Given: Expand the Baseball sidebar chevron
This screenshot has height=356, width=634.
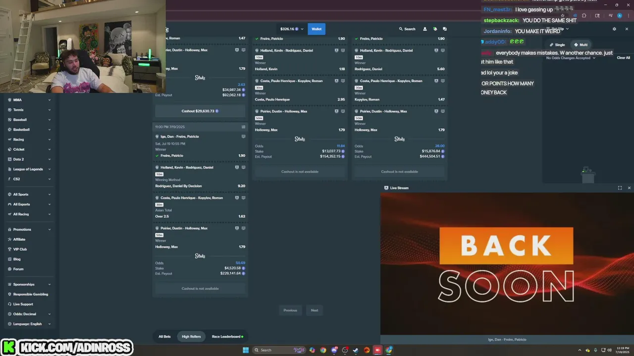Looking at the screenshot, I should [50, 120].
